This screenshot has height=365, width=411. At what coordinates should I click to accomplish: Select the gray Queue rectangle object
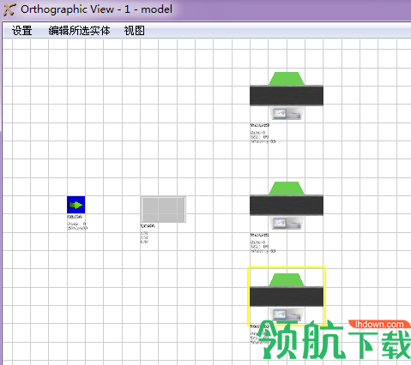click(163, 209)
